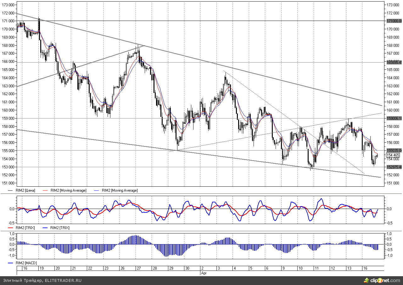
Task: Click the red RIM2 [Moving Average] legend entry
Action: click(68, 190)
